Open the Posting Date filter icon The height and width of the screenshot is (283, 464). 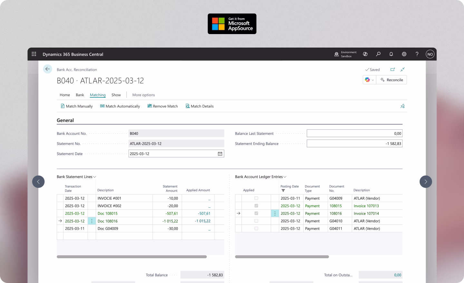(x=283, y=190)
